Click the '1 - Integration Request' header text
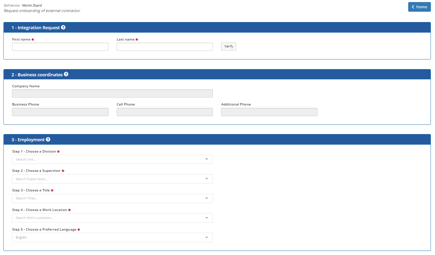The width and height of the screenshot is (435, 255). [x=36, y=27]
